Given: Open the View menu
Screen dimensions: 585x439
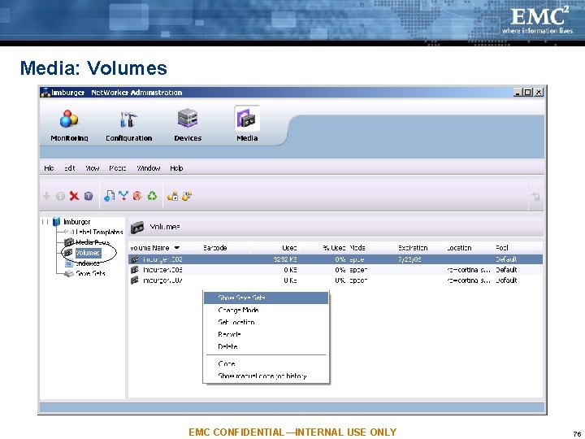Looking at the screenshot, I should pos(92,168).
